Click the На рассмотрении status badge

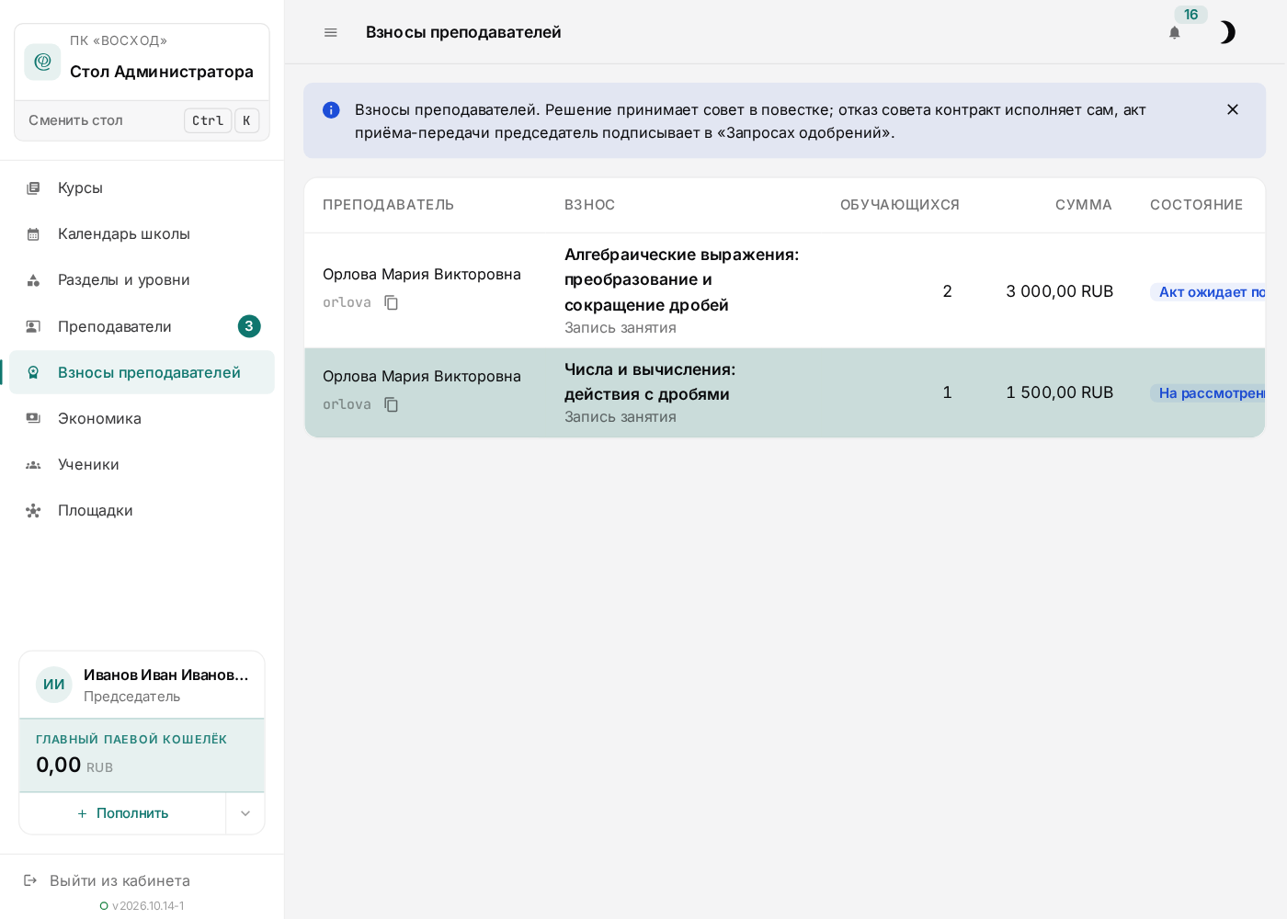click(x=1208, y=392)
